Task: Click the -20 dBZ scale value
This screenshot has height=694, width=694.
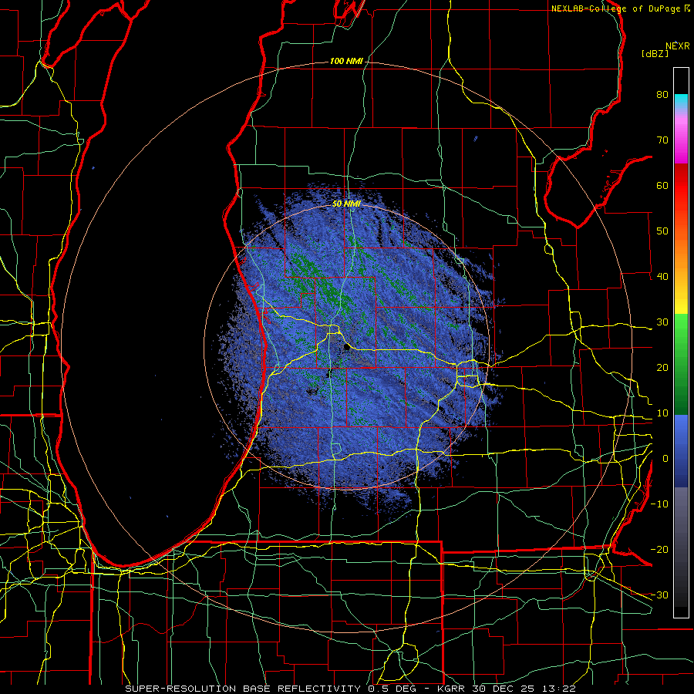Action: pyautogui.click(x=659, y=549)
